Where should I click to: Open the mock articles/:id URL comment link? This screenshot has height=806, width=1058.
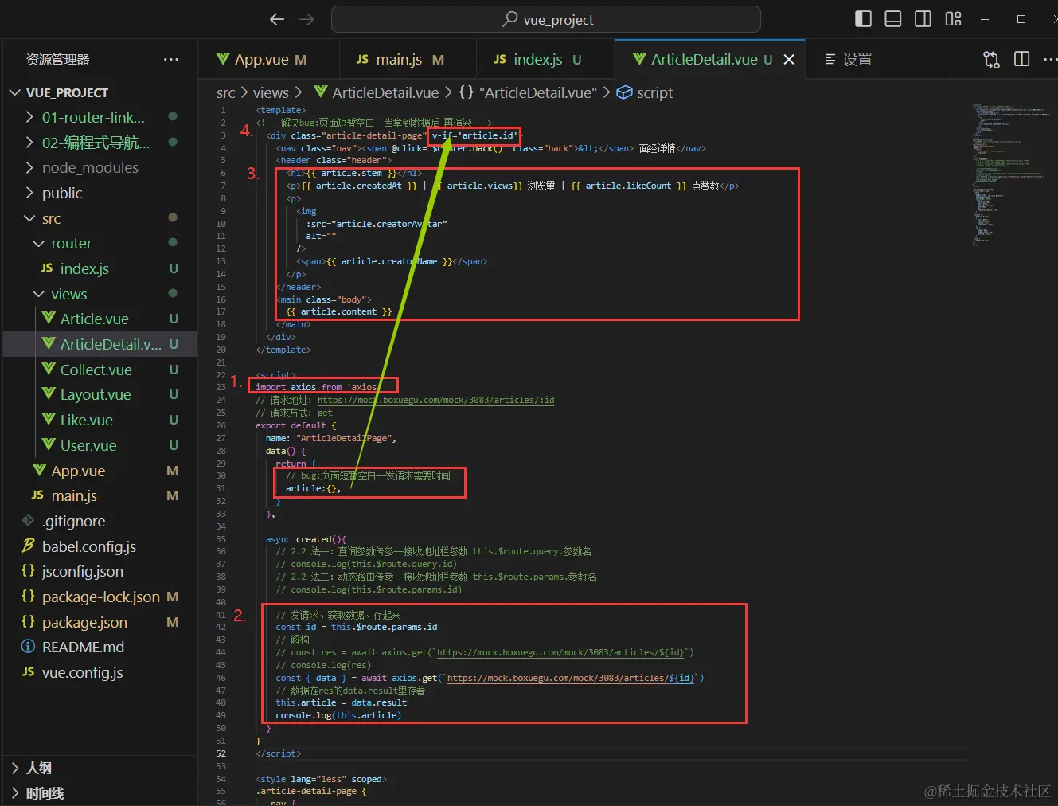pos(436,401)
